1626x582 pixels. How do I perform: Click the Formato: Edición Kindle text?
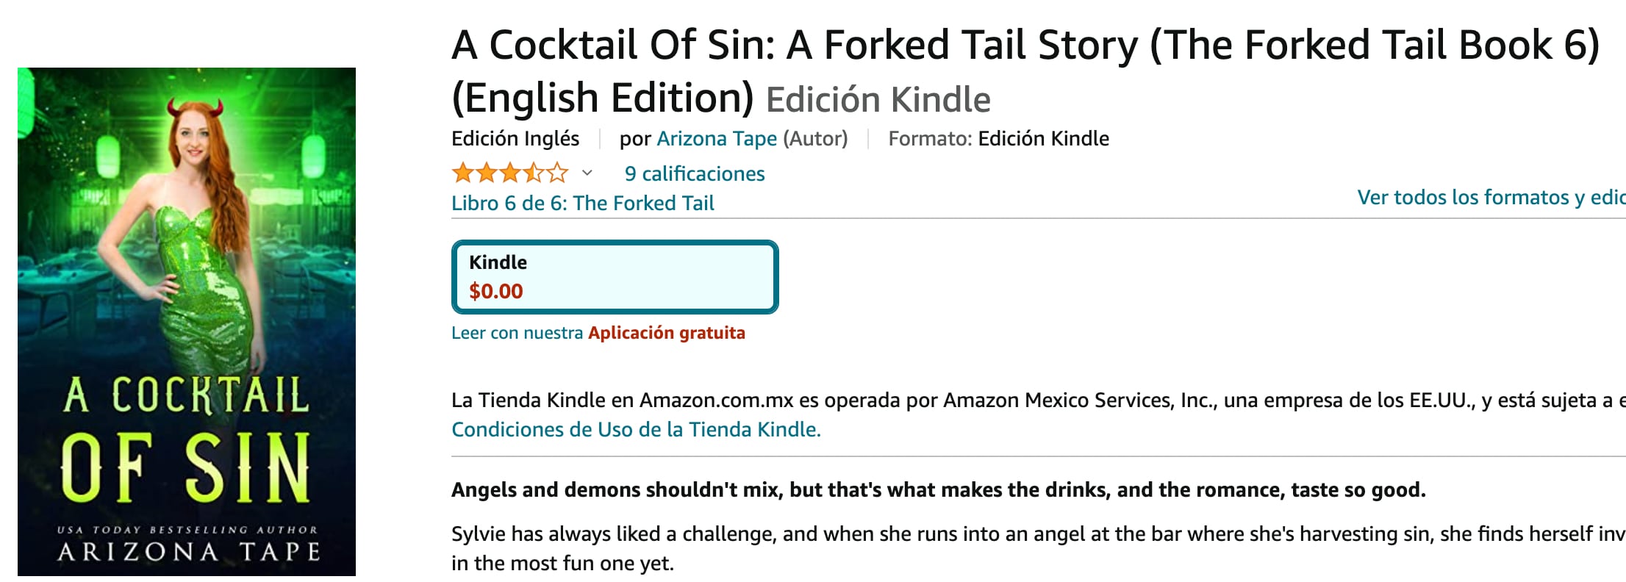(x=998, y=139)
